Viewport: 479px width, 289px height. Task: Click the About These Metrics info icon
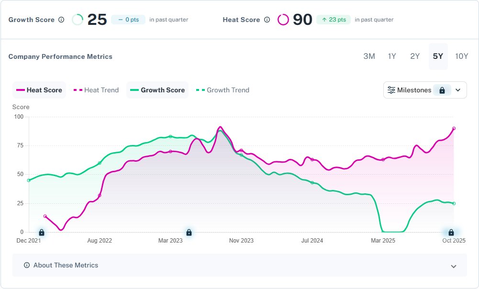[27, 265]
